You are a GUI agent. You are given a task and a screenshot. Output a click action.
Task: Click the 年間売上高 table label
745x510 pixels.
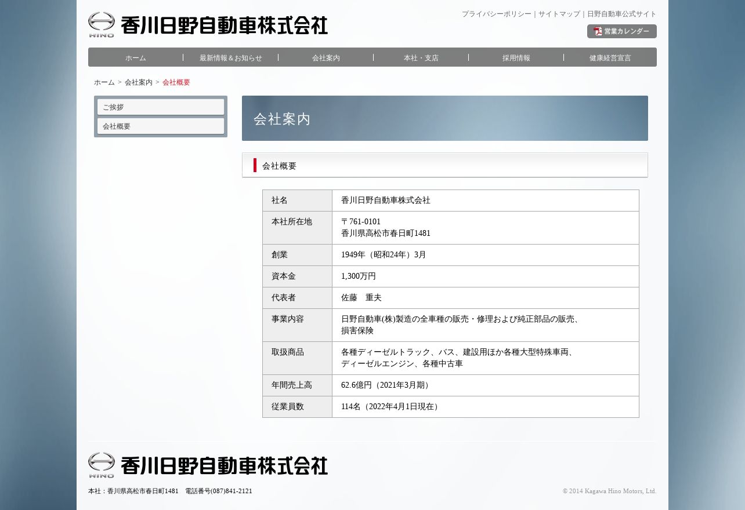pyautogui.click(x=292, y=385)
